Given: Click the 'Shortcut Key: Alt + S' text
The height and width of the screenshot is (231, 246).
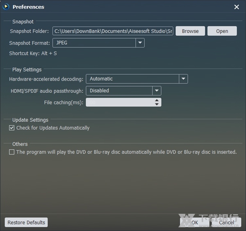Looking at the screenshot, I should click(x=33, y=54).
